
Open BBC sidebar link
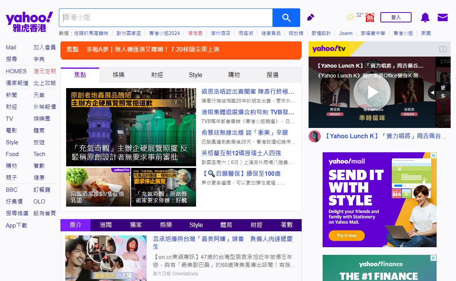(x=11, y=189)
